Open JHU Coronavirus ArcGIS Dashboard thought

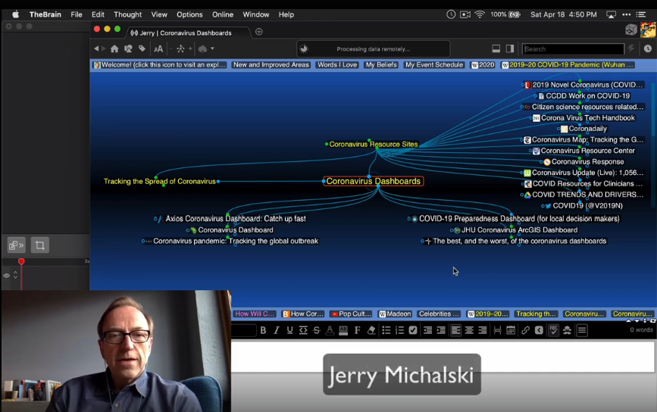click(520, 230)
